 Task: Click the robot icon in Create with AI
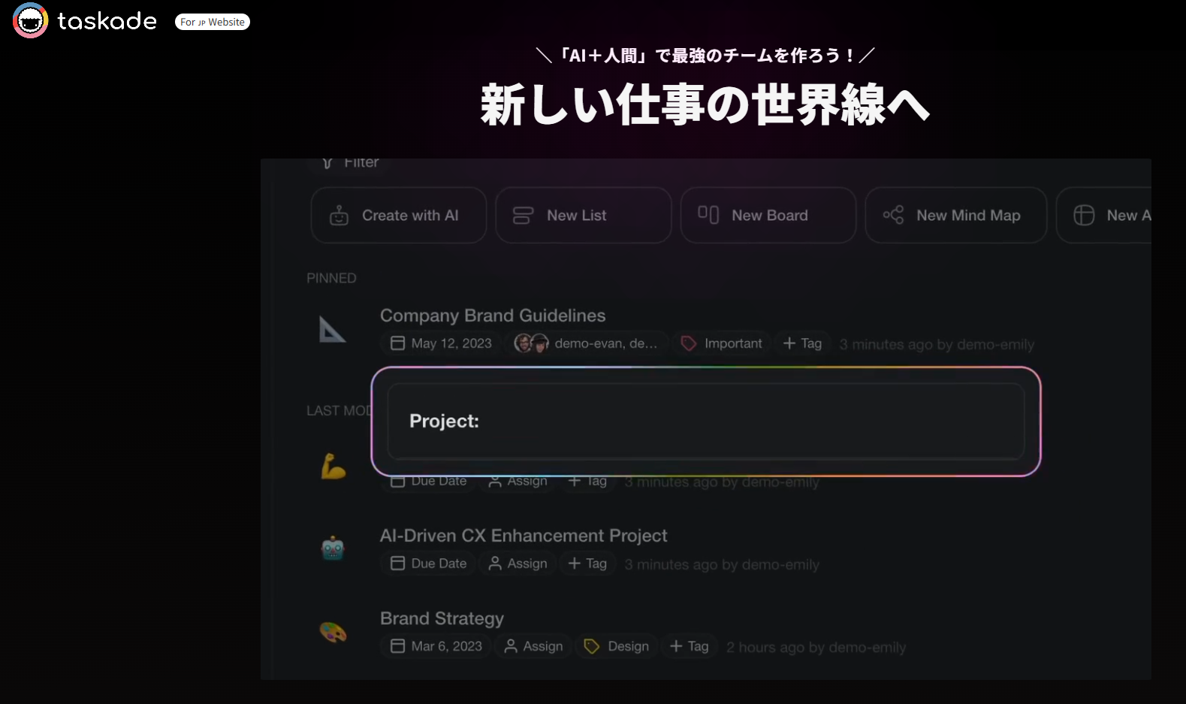click(x=340, y=216)
